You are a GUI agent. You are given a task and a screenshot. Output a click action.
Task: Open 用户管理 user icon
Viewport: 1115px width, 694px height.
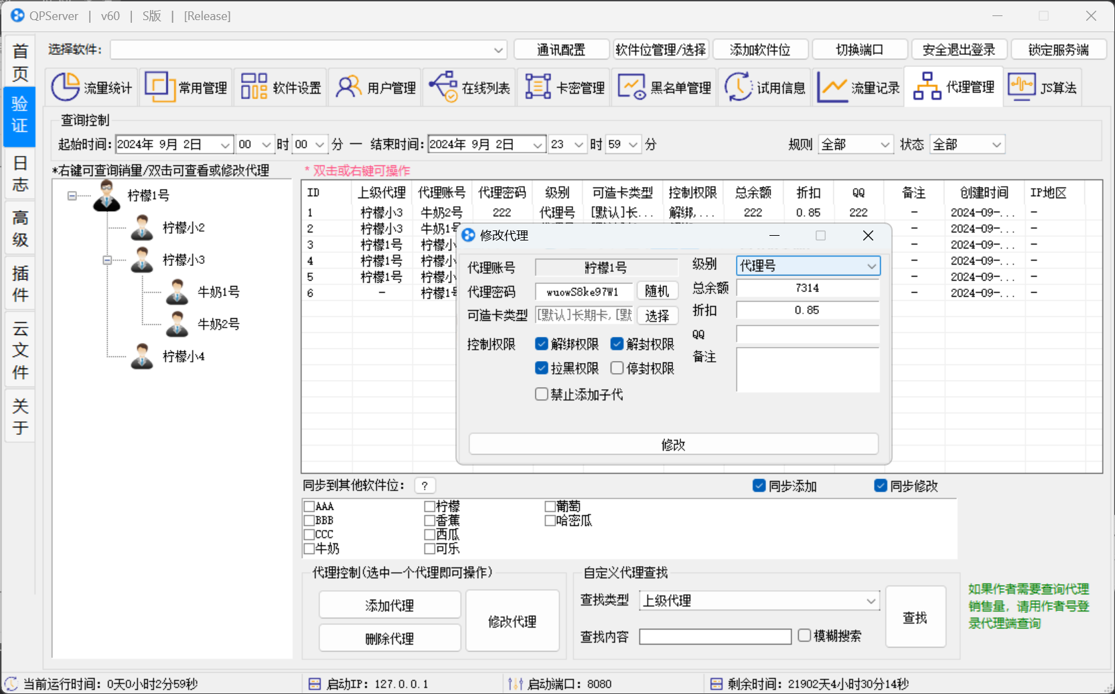(348, 87)
